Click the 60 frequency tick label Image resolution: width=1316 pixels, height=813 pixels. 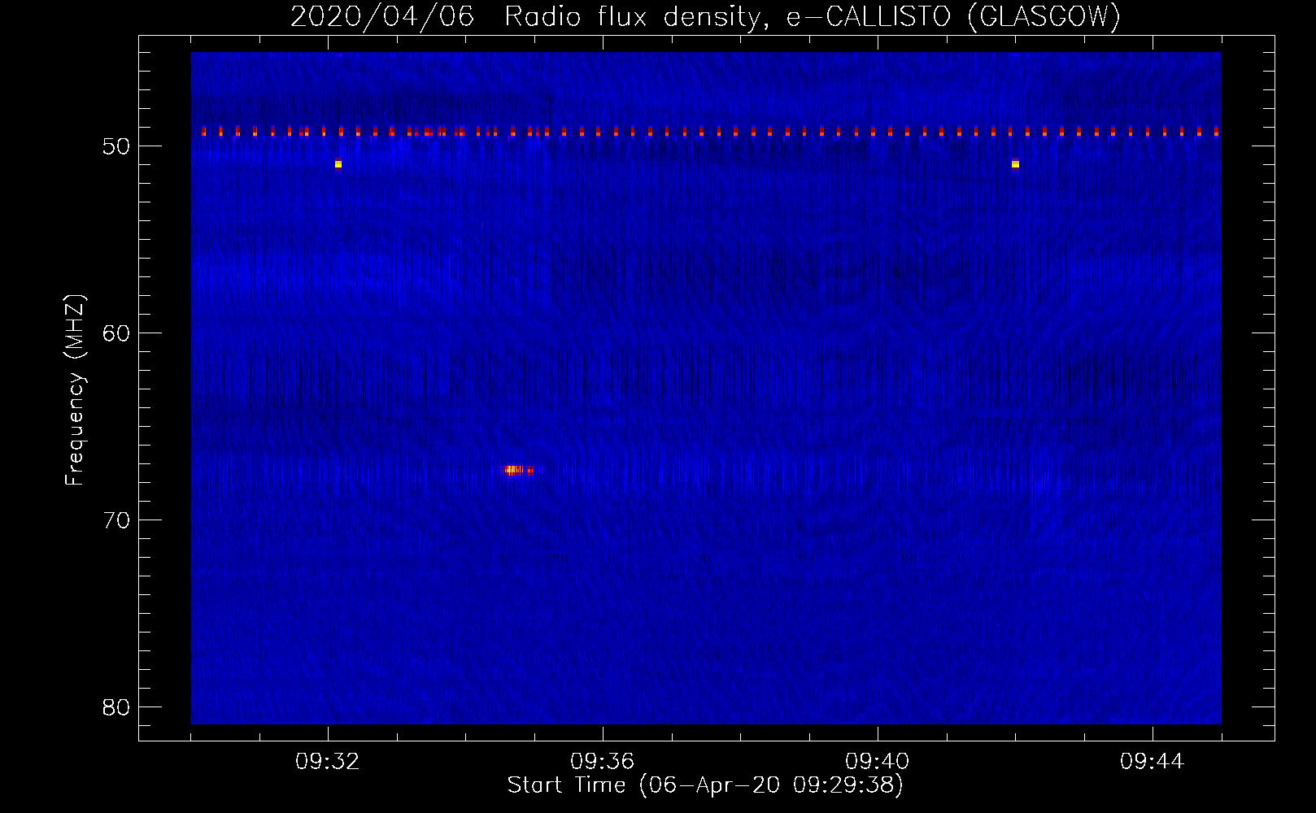116,333
